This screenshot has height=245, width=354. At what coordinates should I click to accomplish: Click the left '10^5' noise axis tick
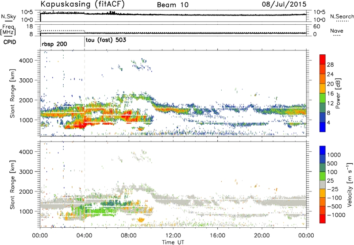[27, 12]
